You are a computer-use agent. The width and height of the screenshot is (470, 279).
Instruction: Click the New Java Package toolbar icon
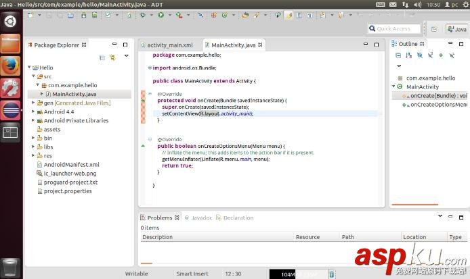[x=214, y=15]
